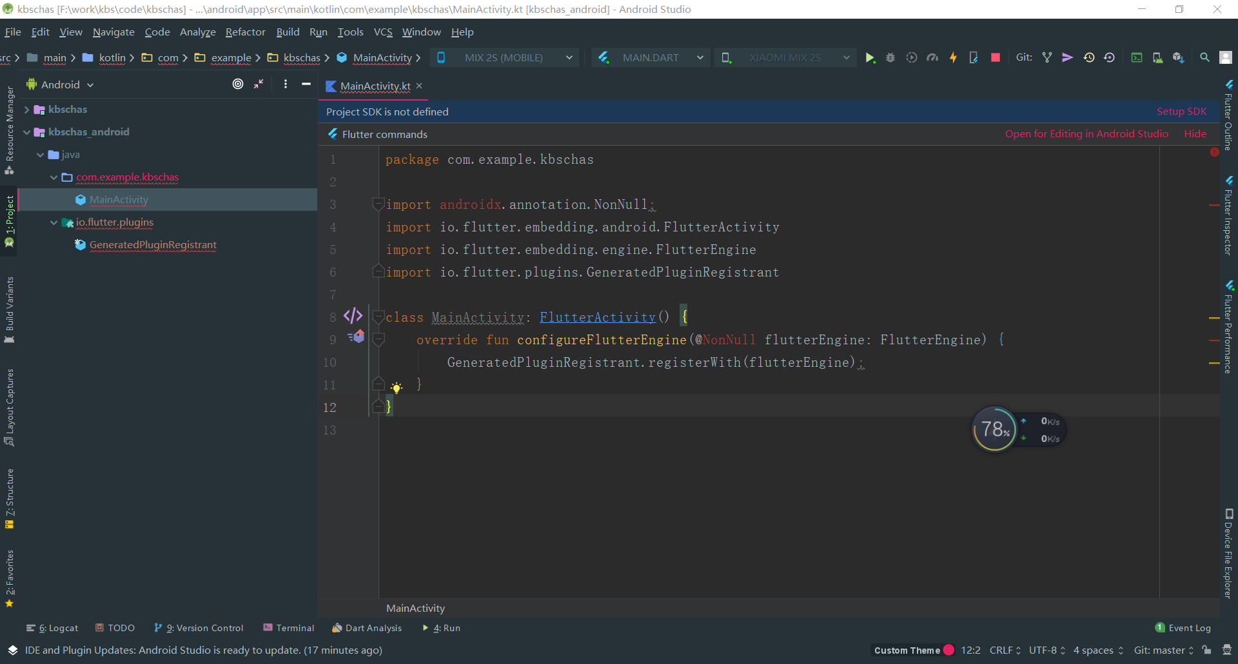Open MAIN.DART run configuration dropdown

pos(651,58)
